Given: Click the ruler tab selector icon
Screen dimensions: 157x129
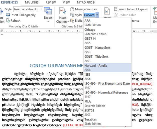Looking at the screenshot, I should 2,31.
